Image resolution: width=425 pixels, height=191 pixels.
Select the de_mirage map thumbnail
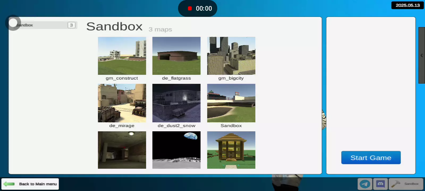coord(122,103)
